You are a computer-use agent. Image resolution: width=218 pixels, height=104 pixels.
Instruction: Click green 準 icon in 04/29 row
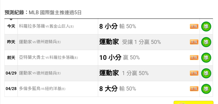(206, 73)
